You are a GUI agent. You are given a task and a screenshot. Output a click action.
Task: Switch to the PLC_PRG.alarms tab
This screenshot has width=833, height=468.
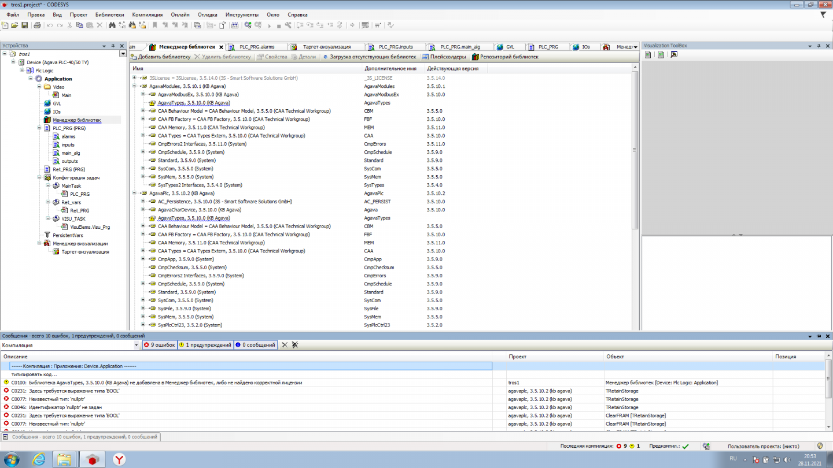(256, 47)
